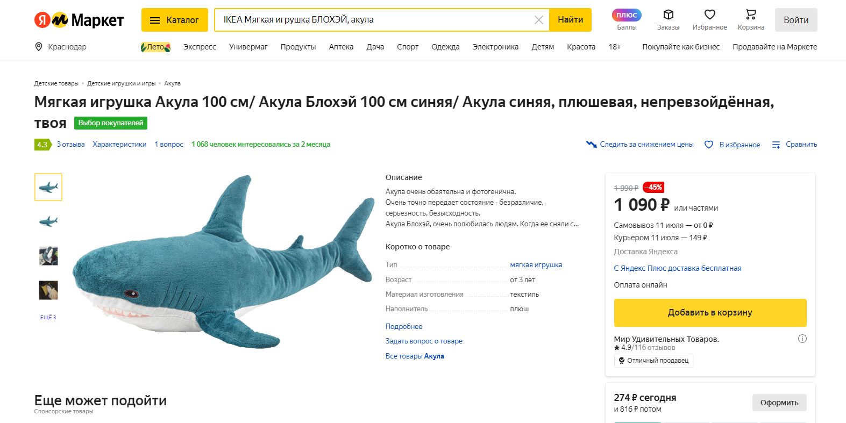Click the Отличный продавец badge icon
This screenshot has height=423, width=846.
(621, 361)
